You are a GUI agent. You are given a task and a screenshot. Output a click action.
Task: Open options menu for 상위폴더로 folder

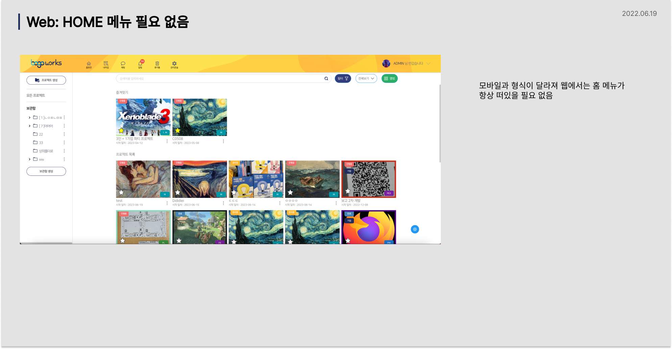(64, 151)
